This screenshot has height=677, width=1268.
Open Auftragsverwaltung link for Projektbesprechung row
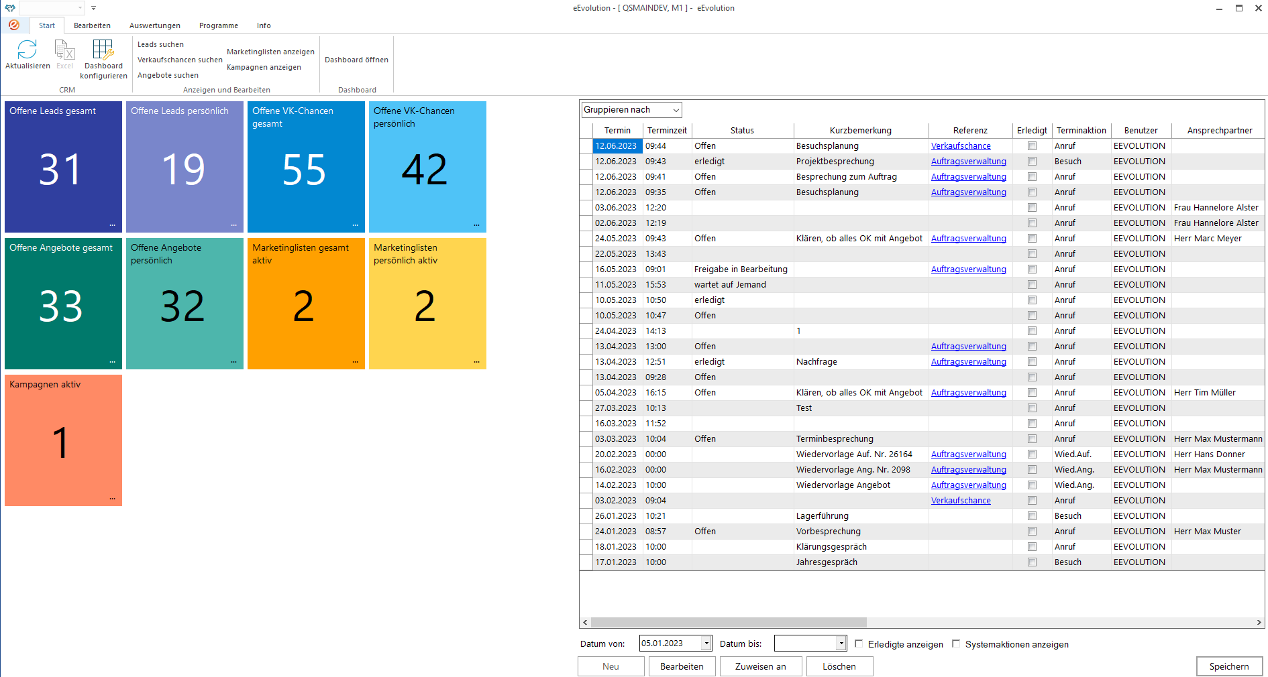969,162
